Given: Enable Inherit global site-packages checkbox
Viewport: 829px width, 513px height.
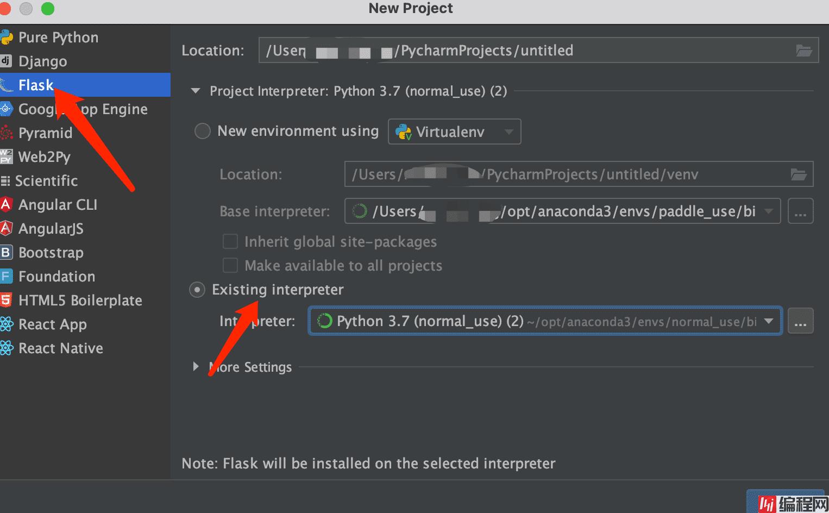Looking at the screenshot, I should [x=230, y=241].
